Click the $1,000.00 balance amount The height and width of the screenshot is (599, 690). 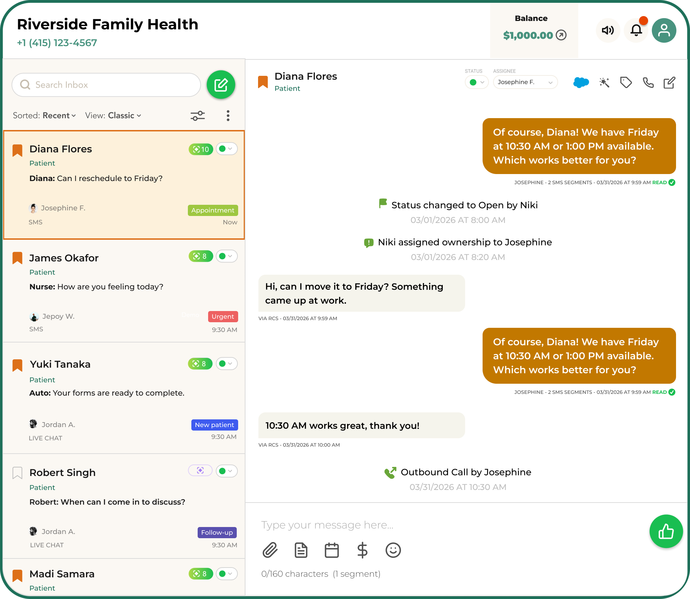(x=528, y=35)
